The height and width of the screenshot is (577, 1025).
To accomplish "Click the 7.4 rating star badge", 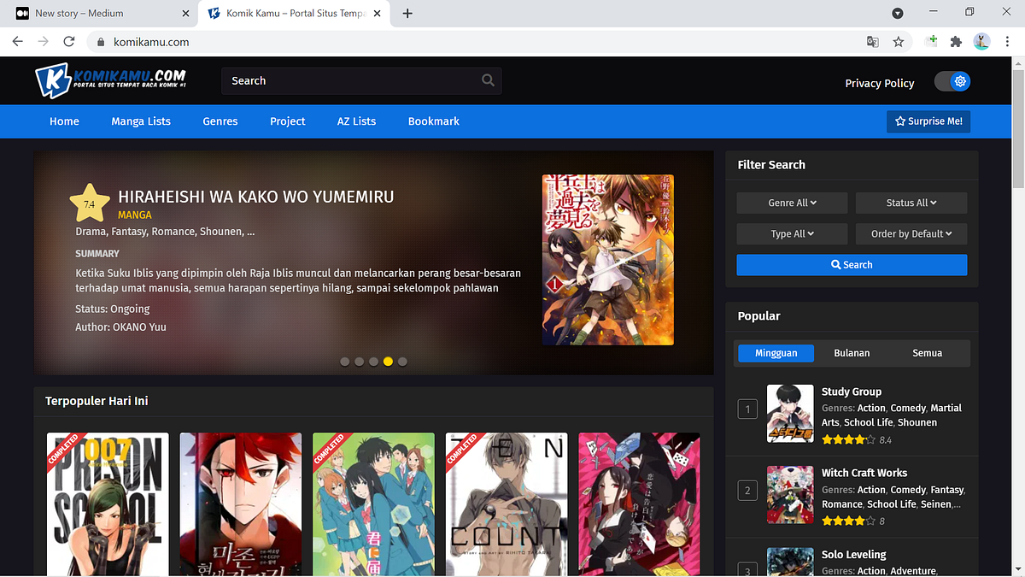I will tap(90, 203).
